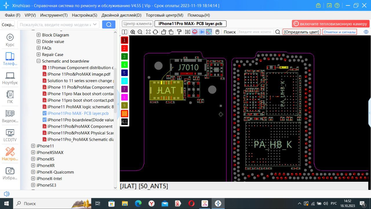Open the LCD|TV sidebar section
The width and height of the screenshot is (371, 209).
coord(10,135)
